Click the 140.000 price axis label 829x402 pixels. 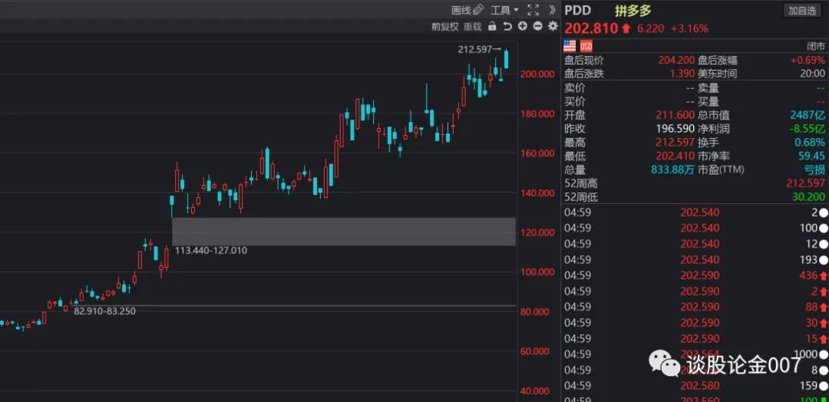coord(537,193)
